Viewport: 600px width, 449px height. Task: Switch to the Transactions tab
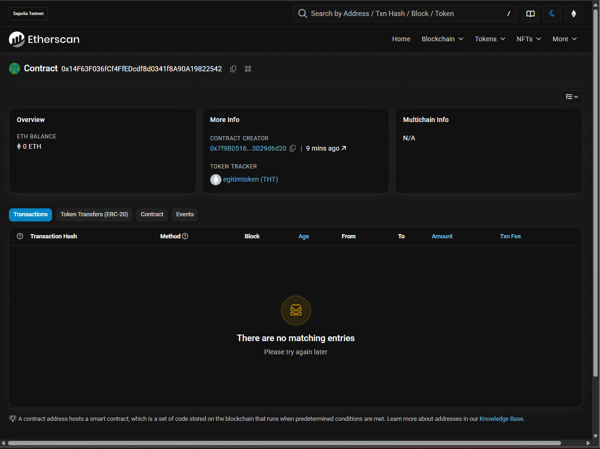[30, 214]
